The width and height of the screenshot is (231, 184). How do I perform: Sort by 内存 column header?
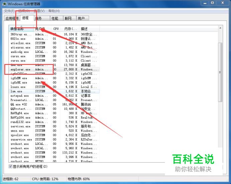70,29
